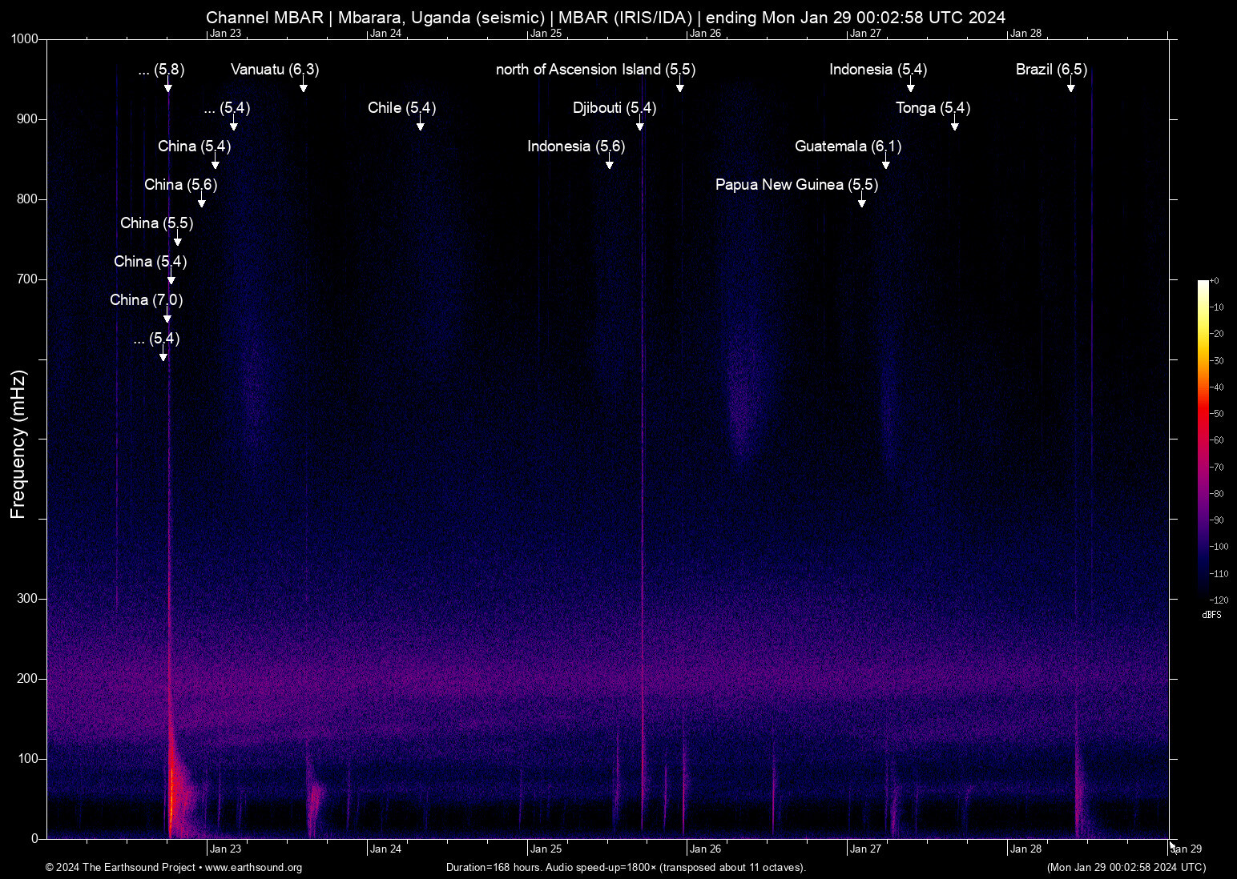Image resolution: width=1237 pixels, height=879 pixels.
Task: Click the arrow under Guatemala (6.1)
Action: click(x=886, y=163)
